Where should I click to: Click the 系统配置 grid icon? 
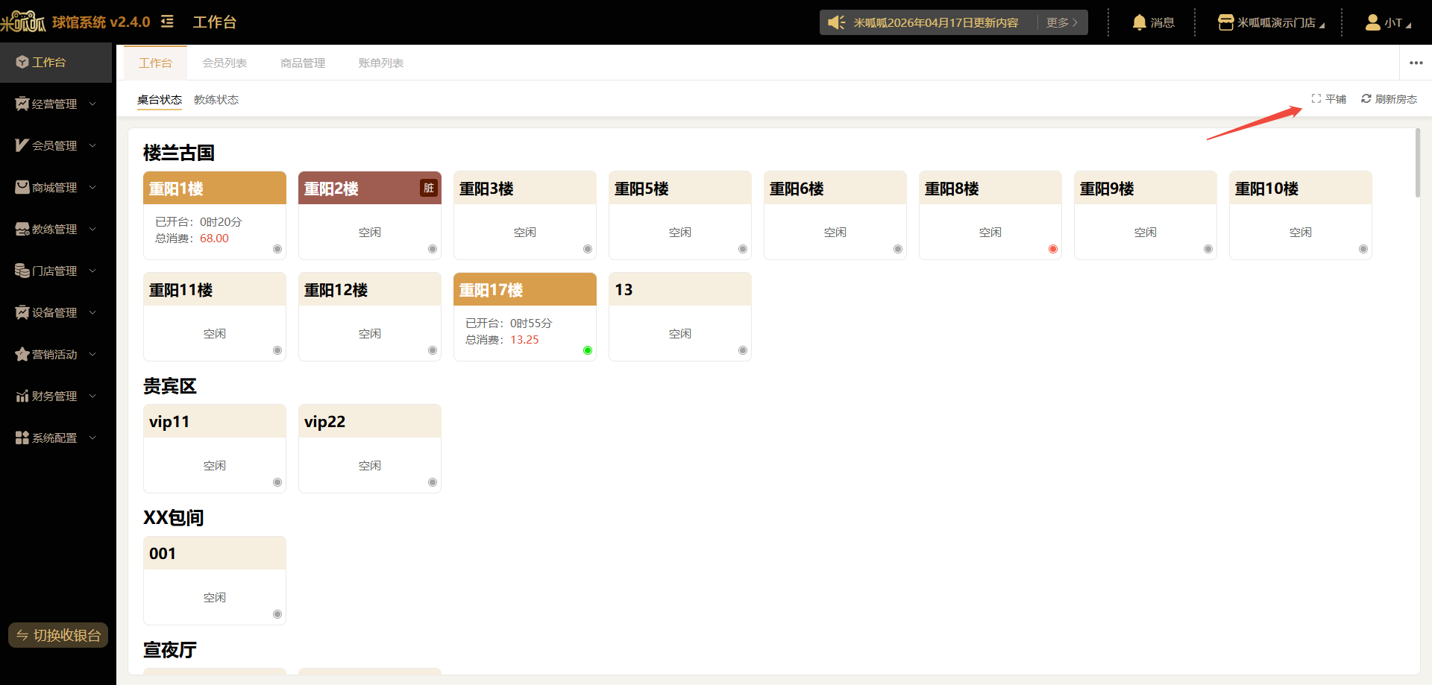click(22, 438)
